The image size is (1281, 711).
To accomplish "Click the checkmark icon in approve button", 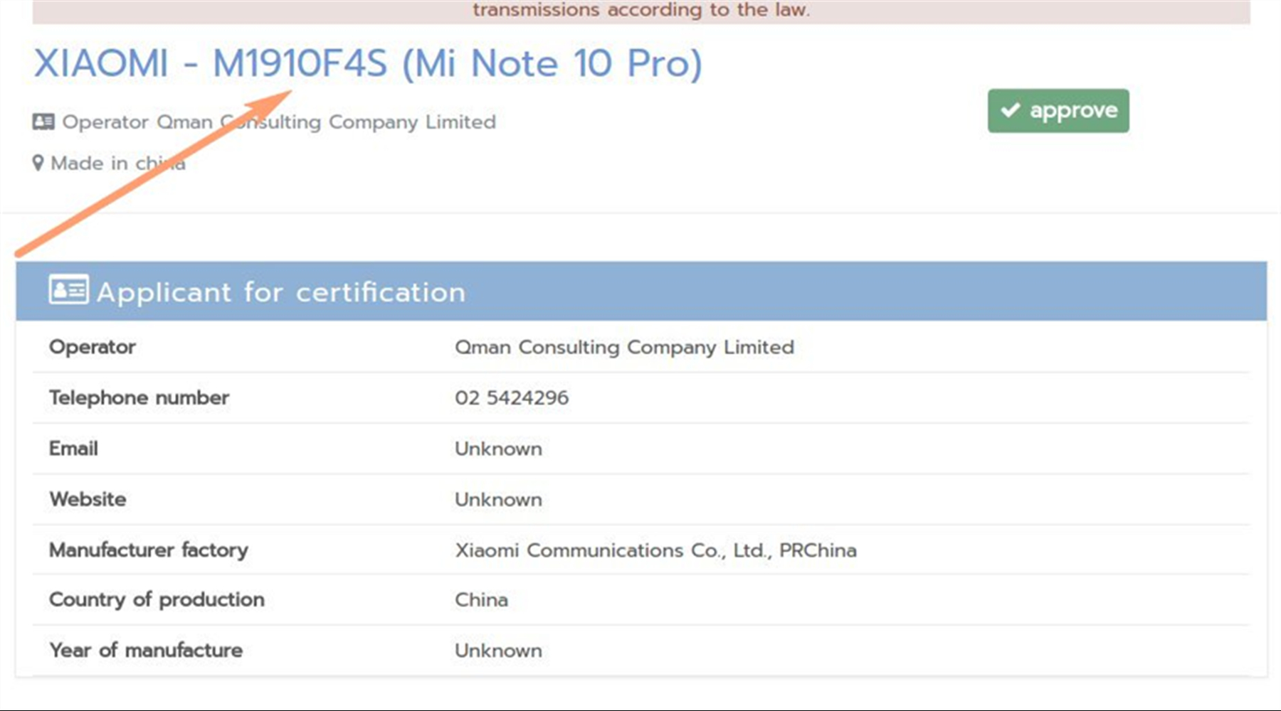I will (1010, 110).
